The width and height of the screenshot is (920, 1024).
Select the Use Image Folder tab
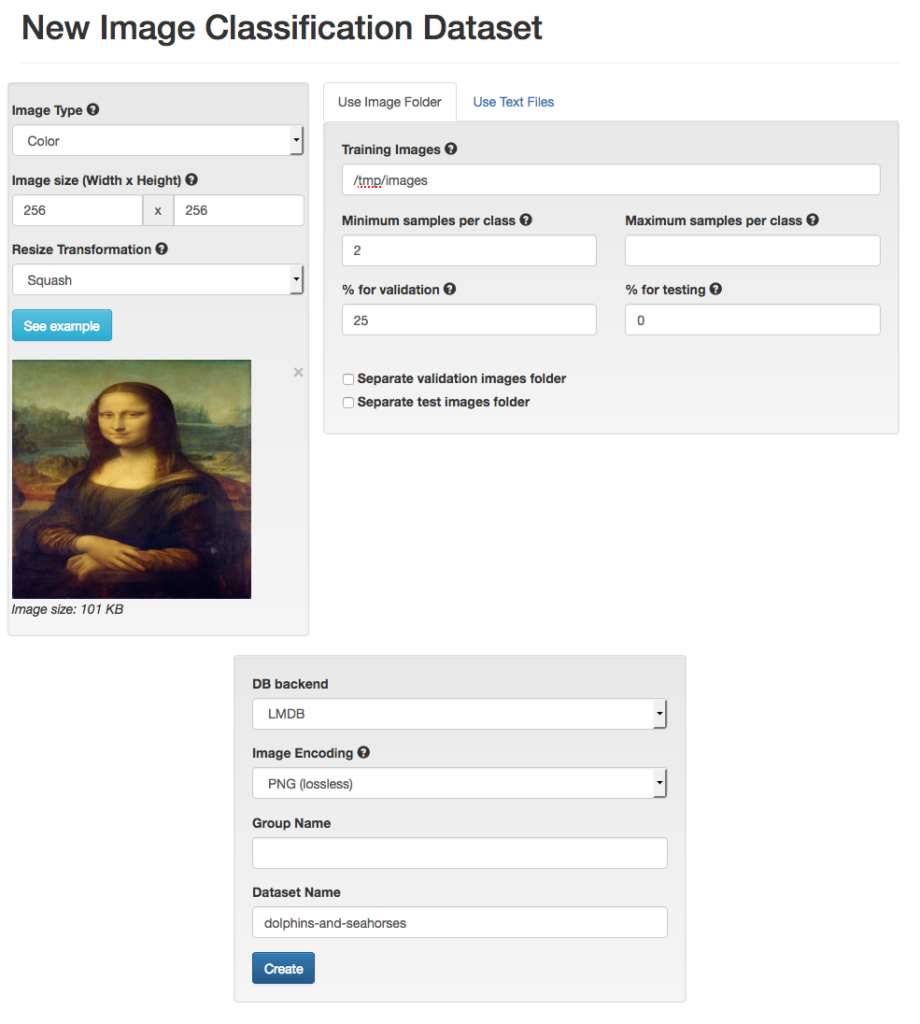(x=389, y=102)
